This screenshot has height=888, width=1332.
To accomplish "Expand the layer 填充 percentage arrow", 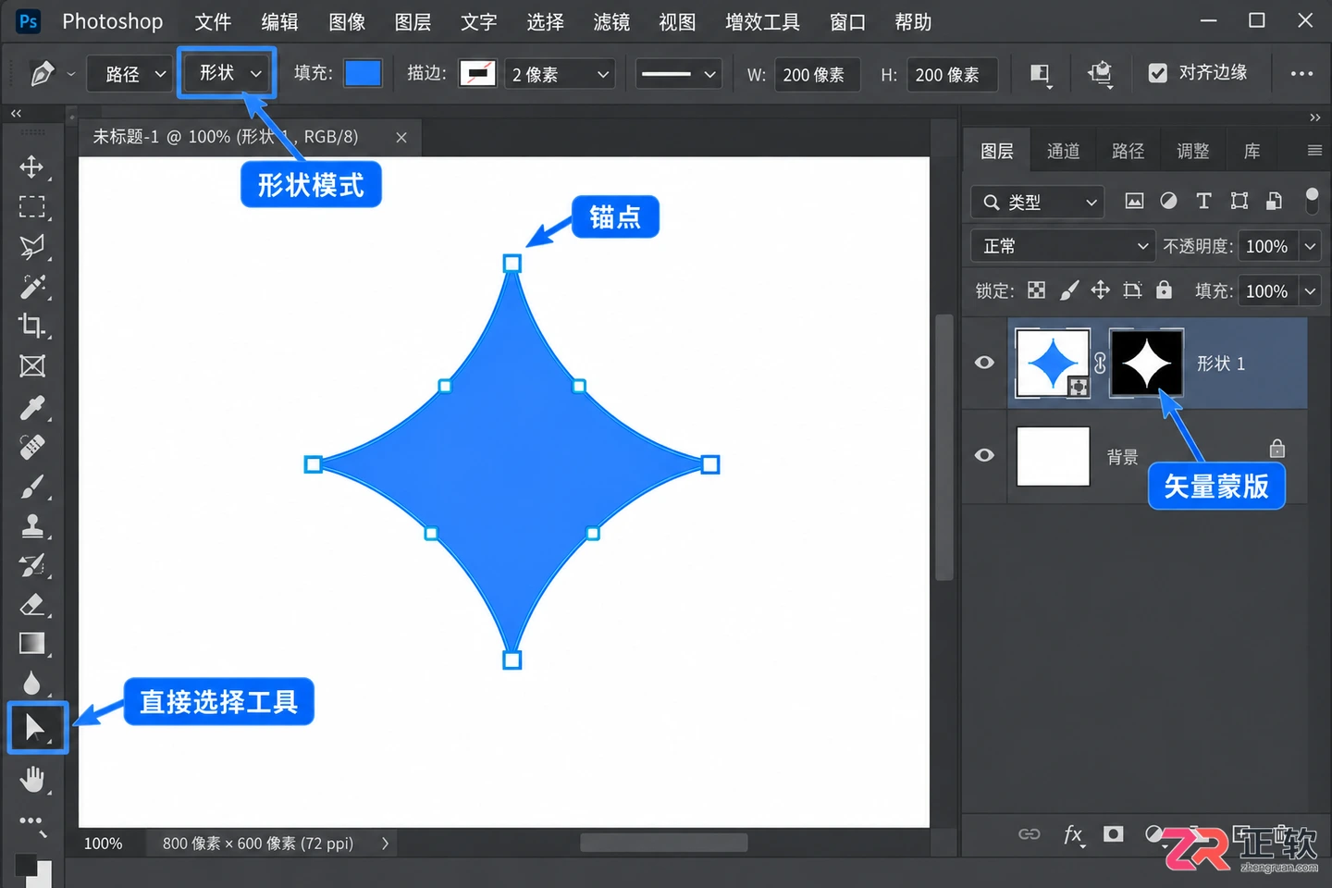I will [1310, 291].
